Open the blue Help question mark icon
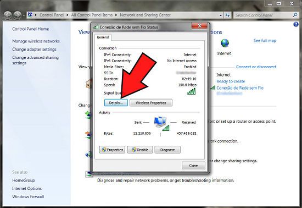Screen dimensions: 302x208 click(295, 25)
